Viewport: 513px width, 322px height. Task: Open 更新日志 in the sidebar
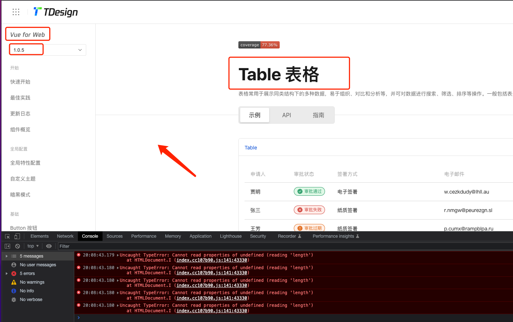20,114
